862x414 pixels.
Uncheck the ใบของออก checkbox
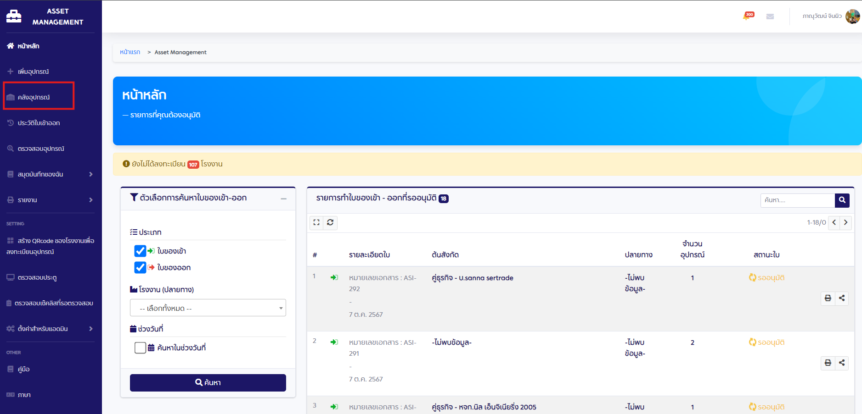click(140, 267)
